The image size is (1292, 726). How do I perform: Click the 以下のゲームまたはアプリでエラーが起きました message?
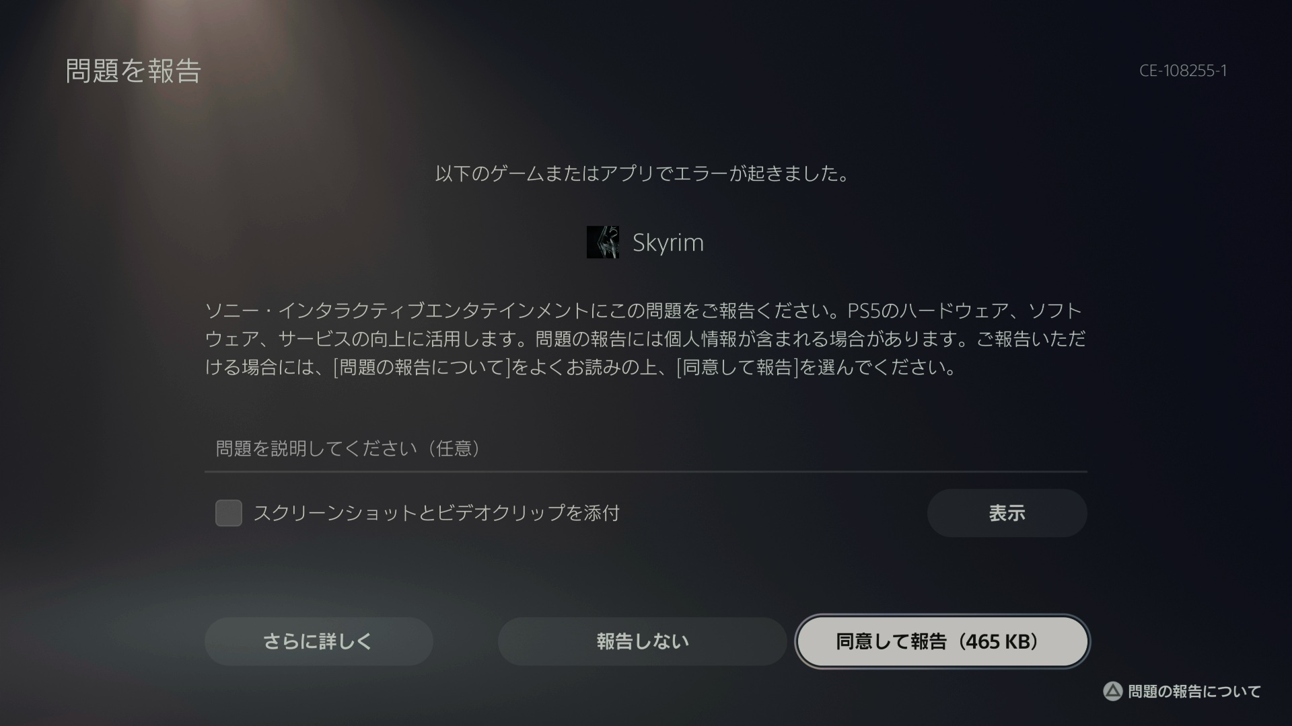click(x=642, y=173)
